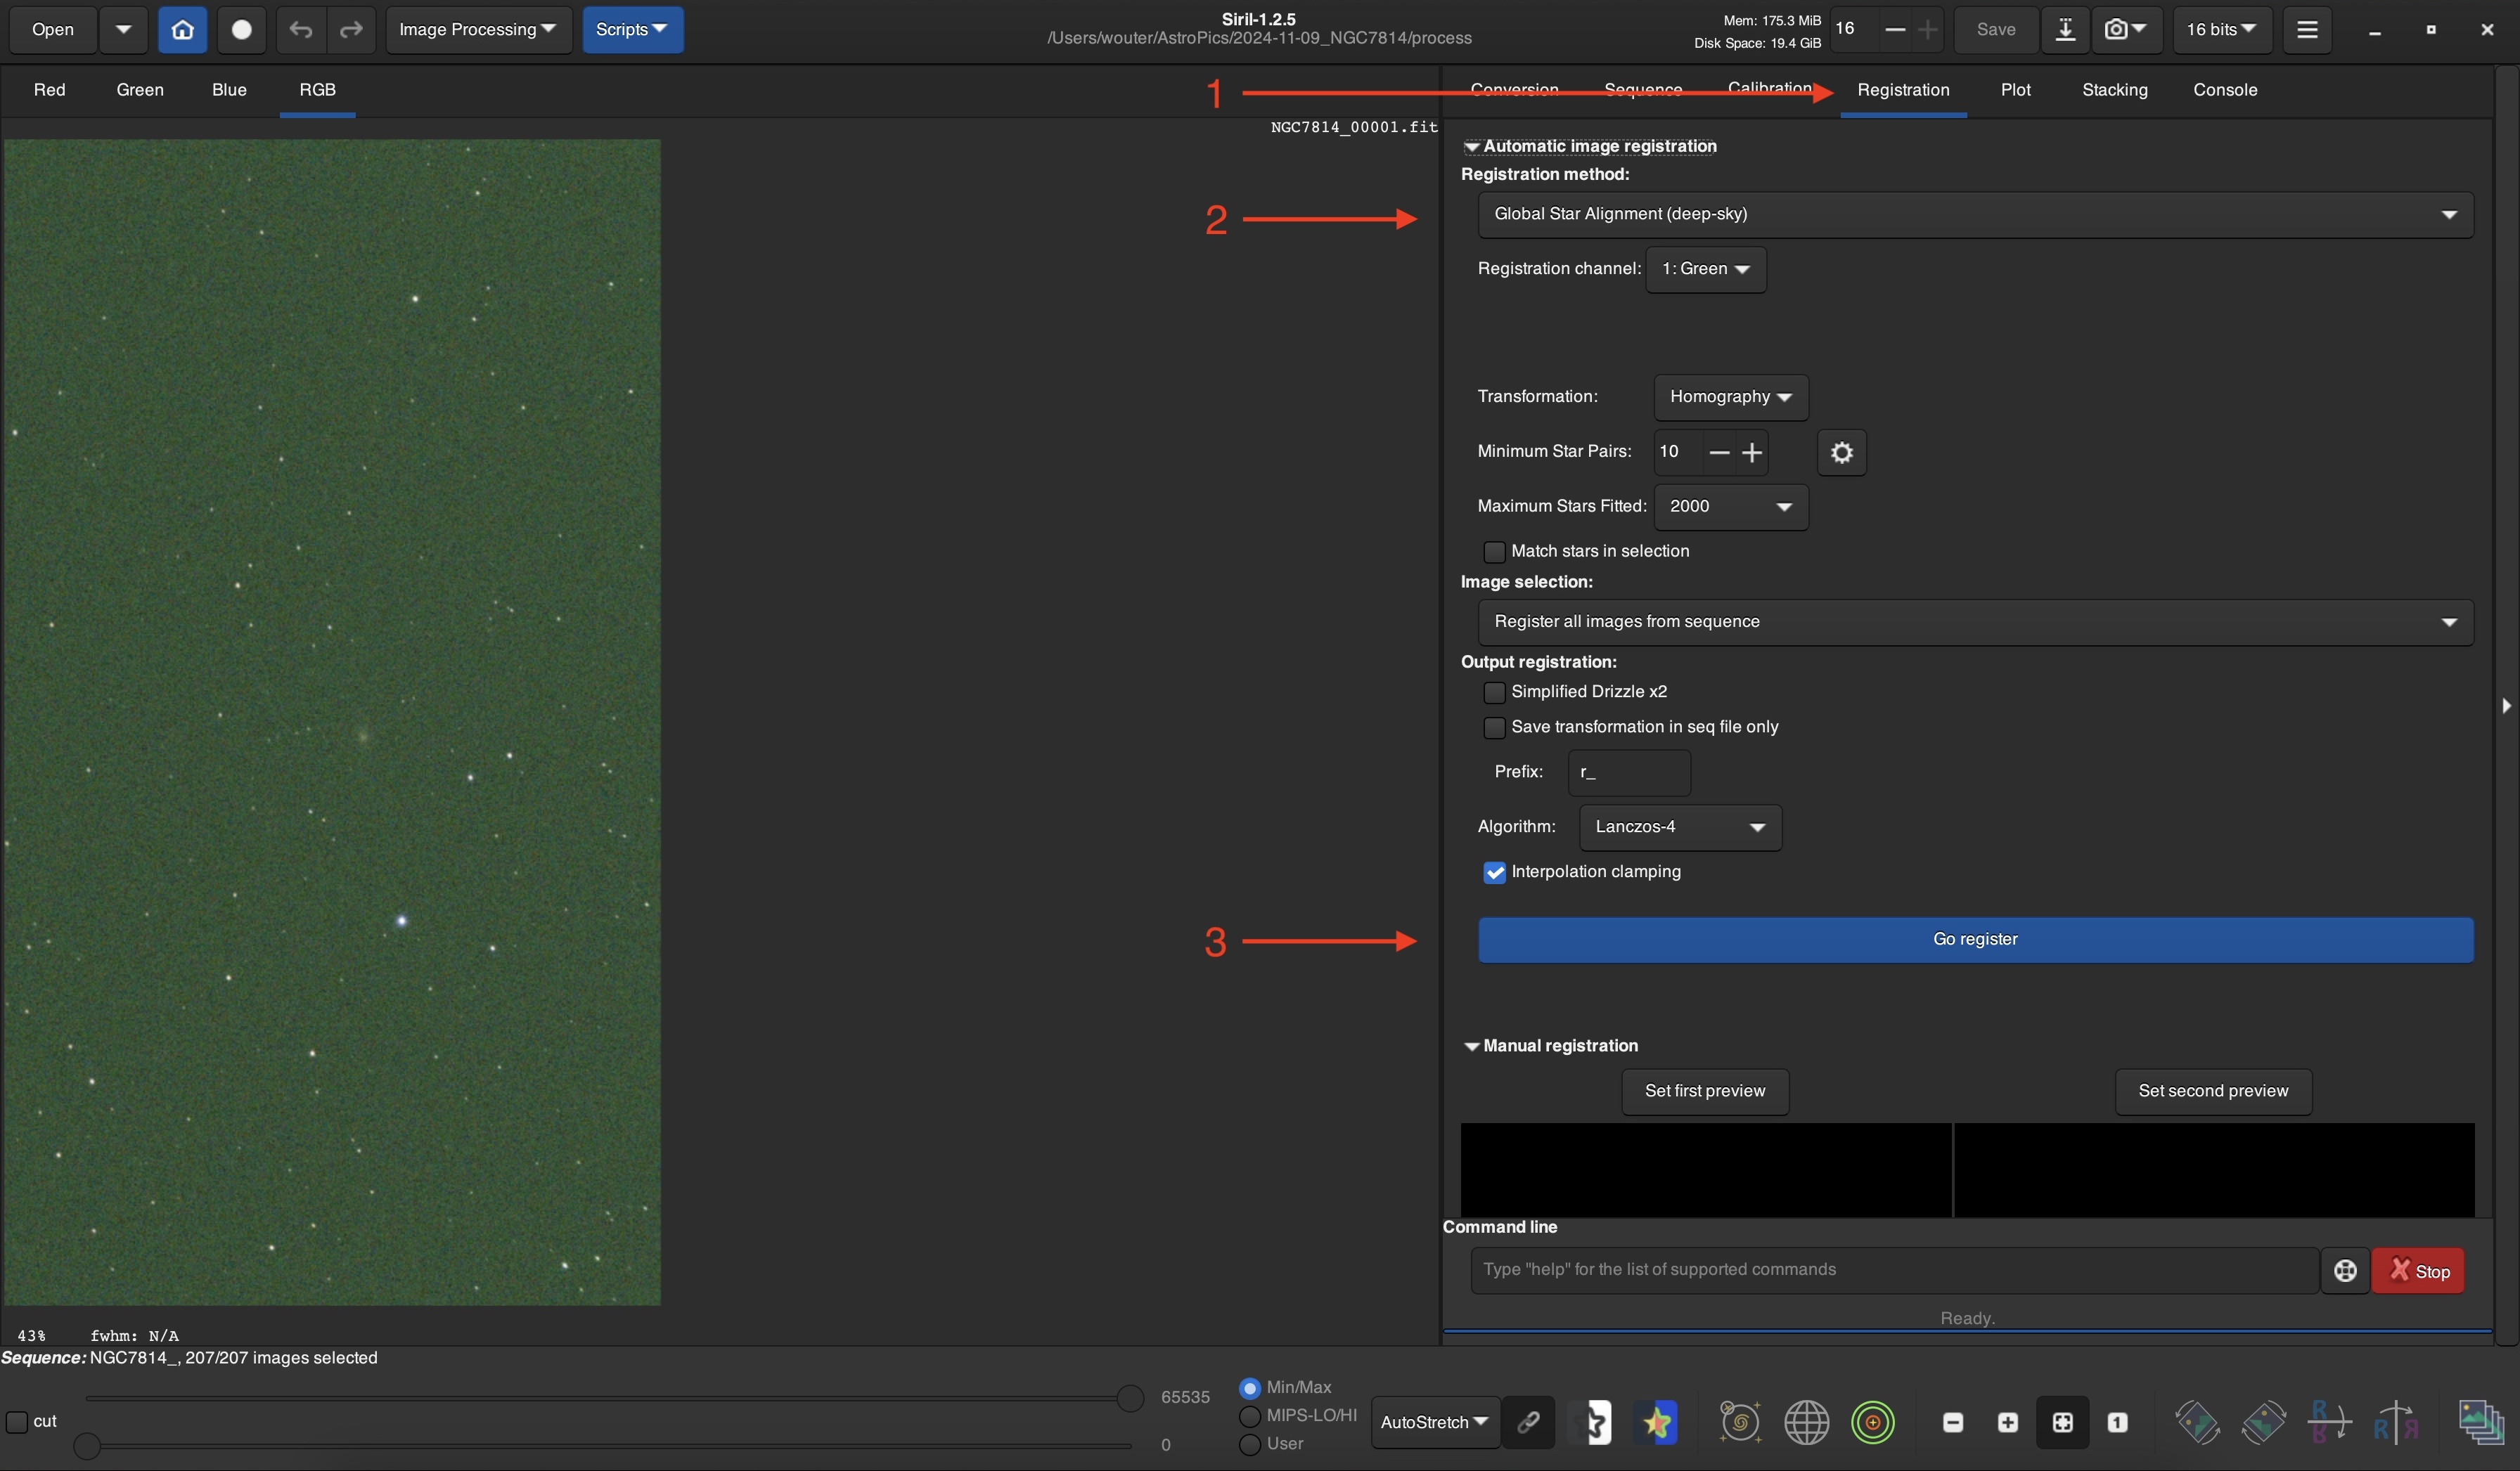The width and height of the screenshot is (2520, 1471).
Task: Enable Simplified Drizzle x2 checkbox
Action: (x=1494, y=692)
